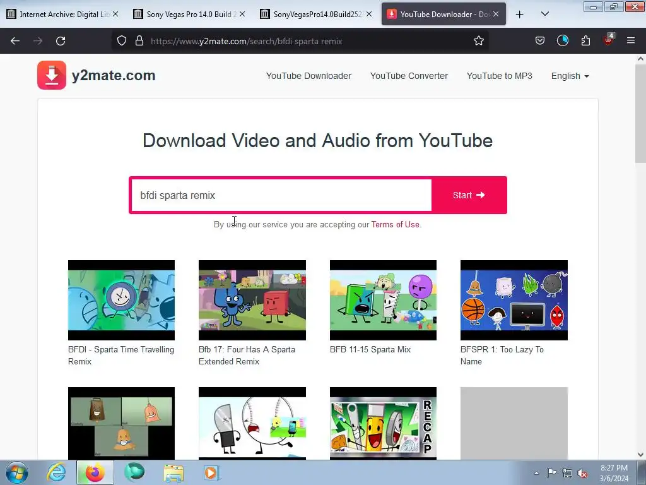Open the teal globe taskbar icon
646x485 pixels.
134,472
